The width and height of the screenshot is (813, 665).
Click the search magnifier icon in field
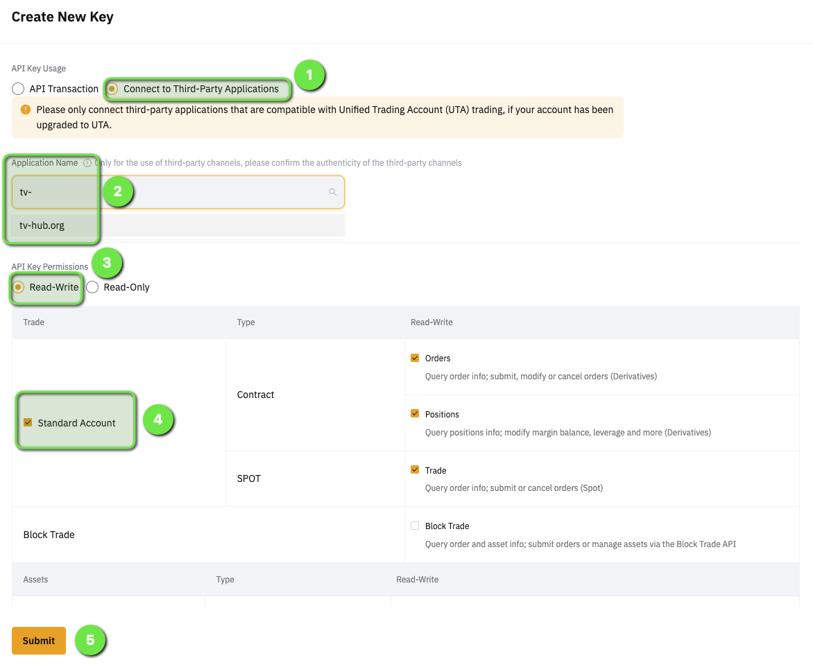[x=333, y=192]
